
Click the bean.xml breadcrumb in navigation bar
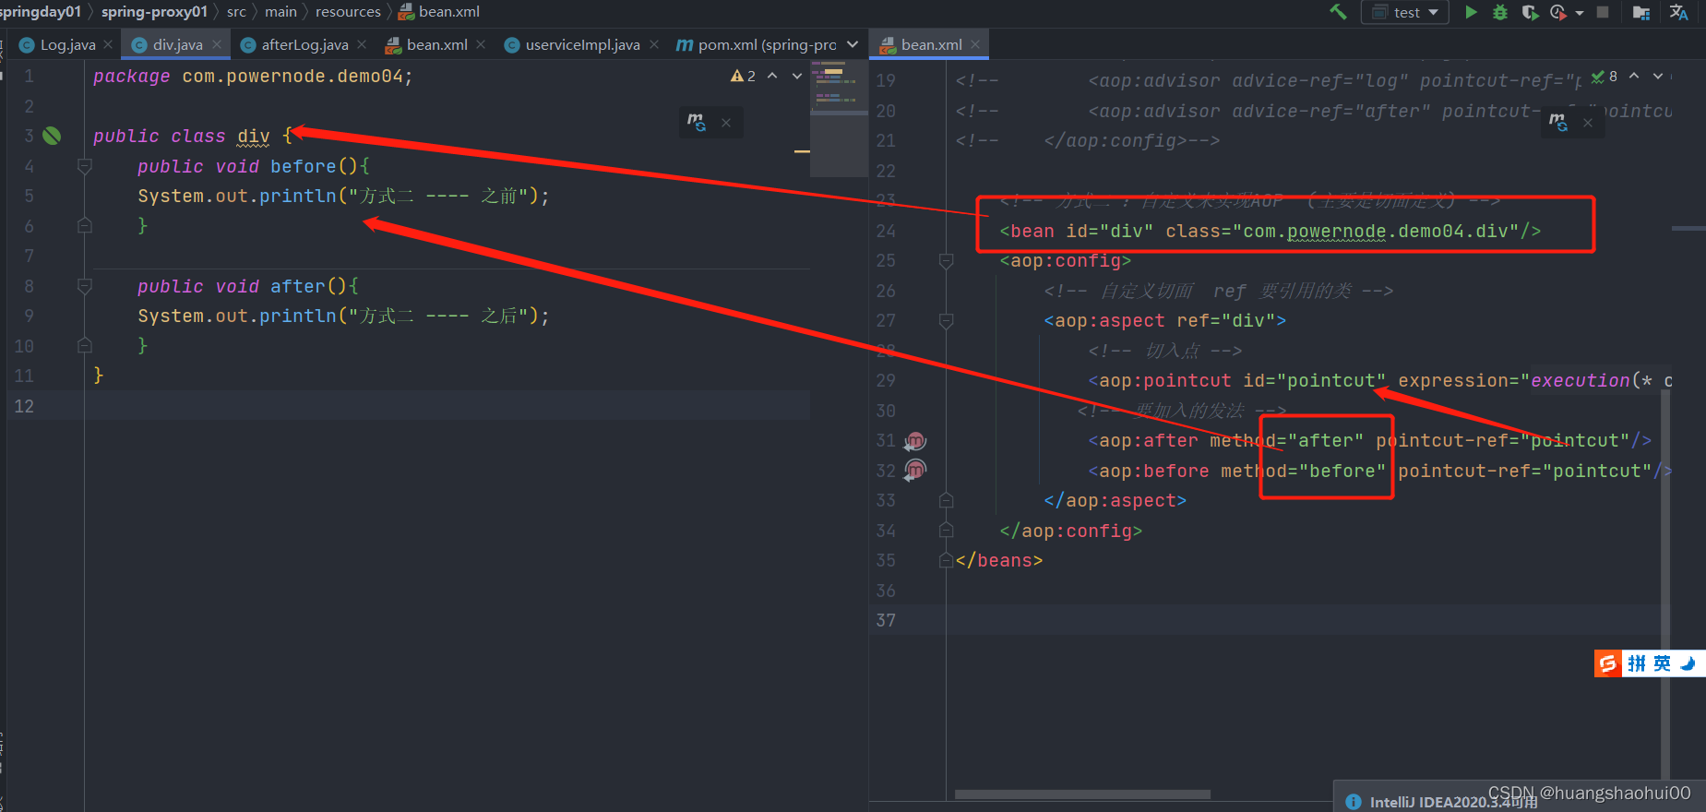439,12
